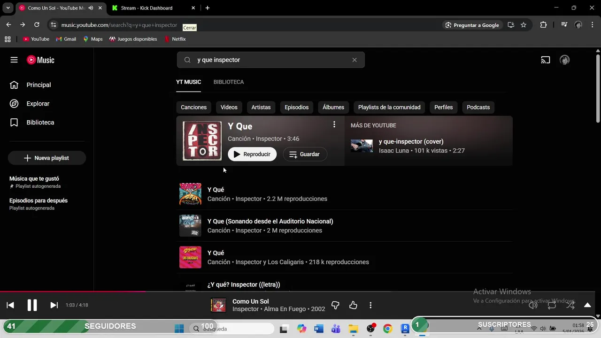The width and height of the screenshot is (601, 338).
Task: Filter results by Perfiles
Action: (444, 108)
